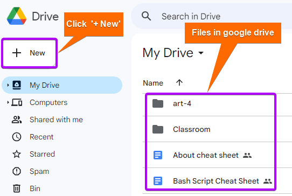The height and width of the screenshot is (196, 292).
Task: Open the Recent files section
Action: click(x=41, y=137)
